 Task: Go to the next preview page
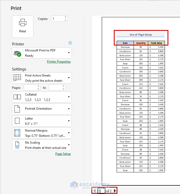[115, 191]
